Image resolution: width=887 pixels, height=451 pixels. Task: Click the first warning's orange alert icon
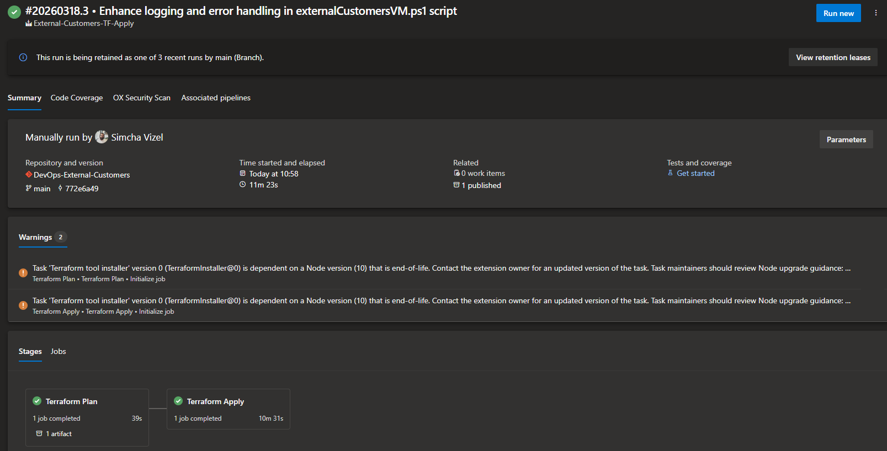23,273
